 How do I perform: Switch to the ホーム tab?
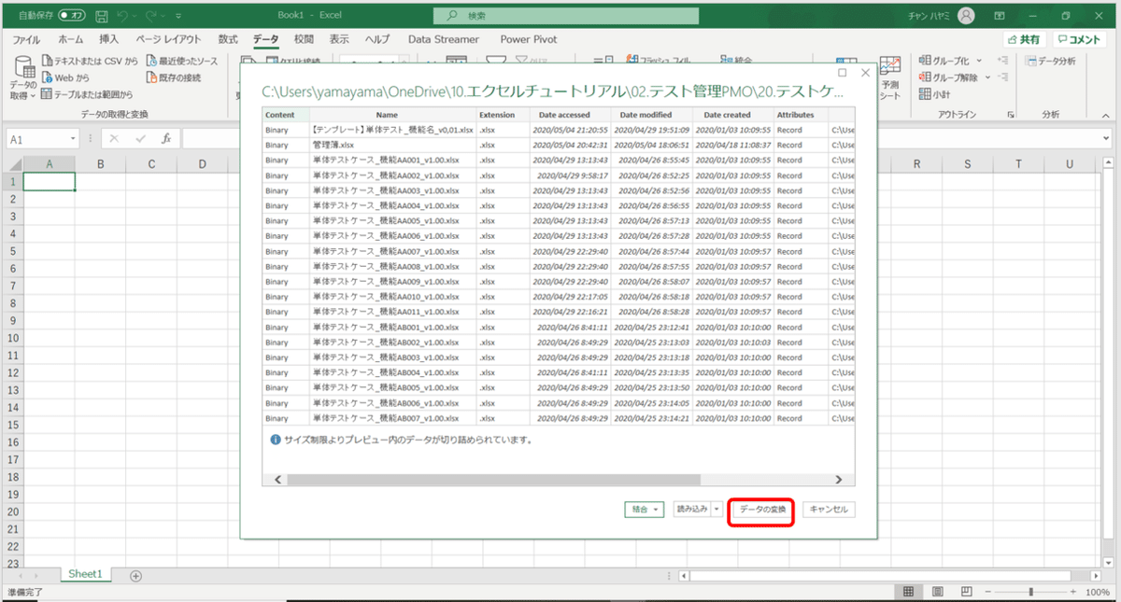tap(71, 39)
